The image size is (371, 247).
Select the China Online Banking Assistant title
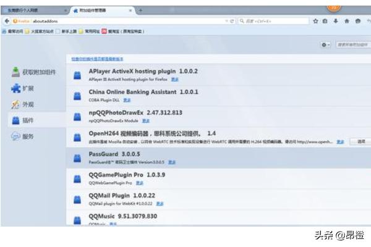[143, 92]
